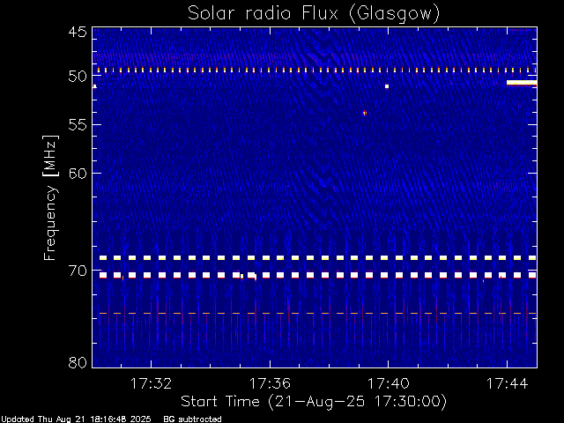Click the 17:32 time axis label
564x423 pixels.
(151, 383)
